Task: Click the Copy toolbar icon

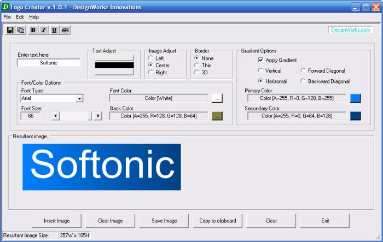Action: pyautogui.click(x=21, y=30)
